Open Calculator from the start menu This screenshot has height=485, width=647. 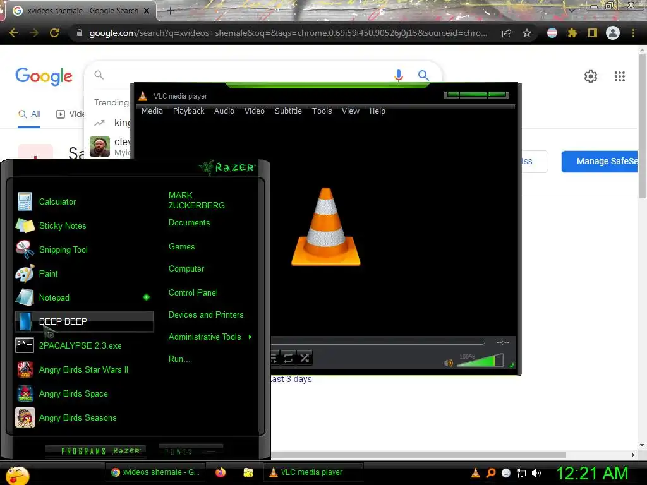[84, 201]
